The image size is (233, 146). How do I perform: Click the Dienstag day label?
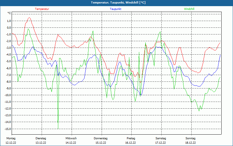pyautogui.click(x=41, y=138)
